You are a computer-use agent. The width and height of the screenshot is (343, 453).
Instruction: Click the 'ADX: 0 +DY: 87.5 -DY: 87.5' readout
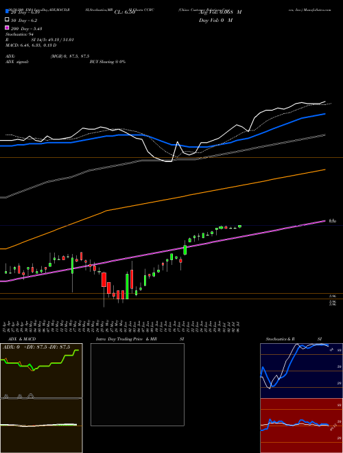pyautogui.click(x=36, y=347)
